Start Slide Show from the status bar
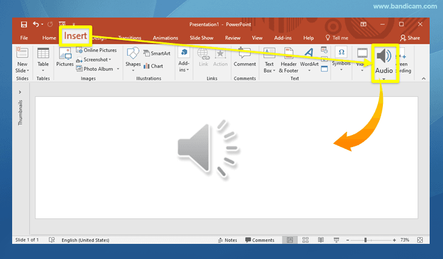Viewport: 443px width, 259px height. pos(336,240)
